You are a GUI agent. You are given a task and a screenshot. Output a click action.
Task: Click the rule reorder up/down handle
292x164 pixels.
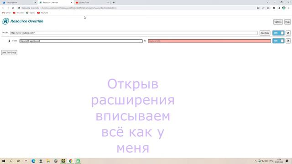point(9,41)
